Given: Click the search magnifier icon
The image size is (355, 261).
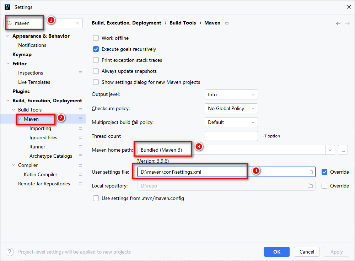Looking at the screenshot, I should click(9, 23).
